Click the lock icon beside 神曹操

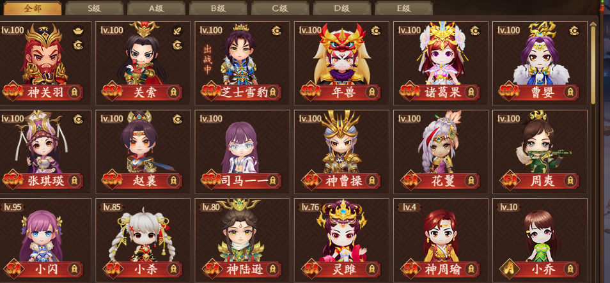tap(372, 181)
